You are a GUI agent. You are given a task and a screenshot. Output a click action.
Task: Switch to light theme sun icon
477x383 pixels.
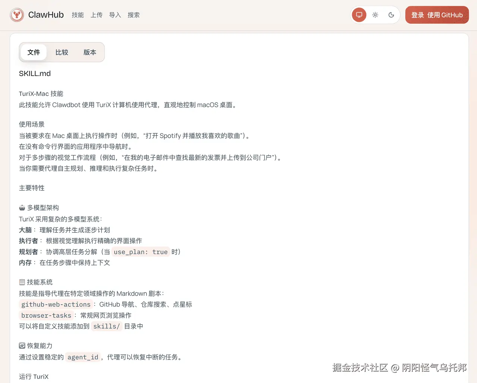(375, 15)
